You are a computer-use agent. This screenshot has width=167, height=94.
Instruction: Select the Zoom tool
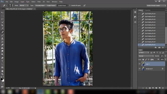tap(2, 74)
